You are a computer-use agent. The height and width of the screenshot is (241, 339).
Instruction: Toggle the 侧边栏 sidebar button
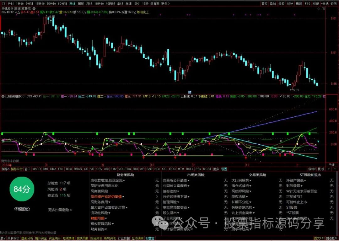pyautogui.click(x=331, y=238)
